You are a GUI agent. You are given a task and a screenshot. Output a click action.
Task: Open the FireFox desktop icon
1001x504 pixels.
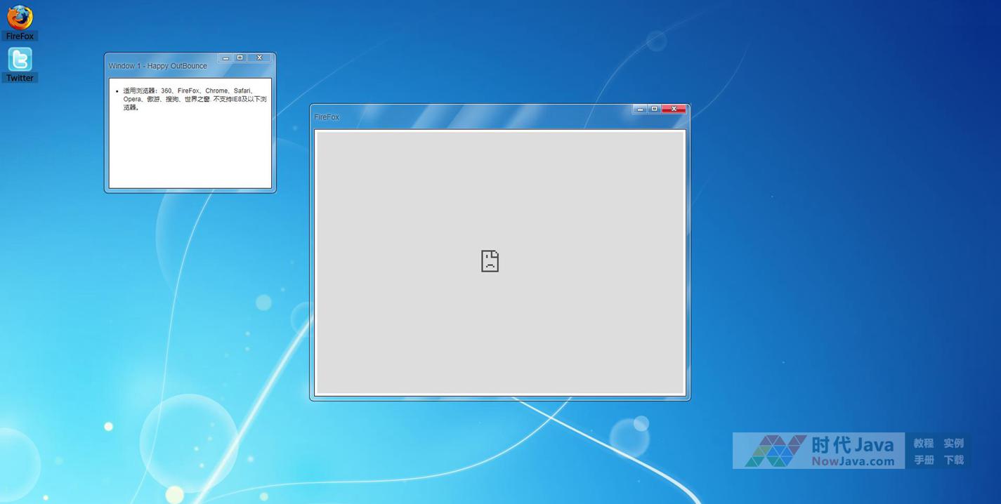click(x=20, y=17)
